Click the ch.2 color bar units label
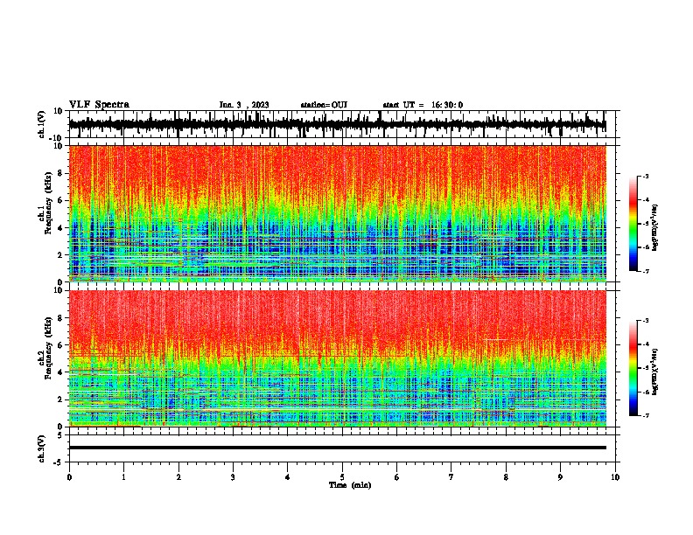The image size is (693, 535). (655, 372)
